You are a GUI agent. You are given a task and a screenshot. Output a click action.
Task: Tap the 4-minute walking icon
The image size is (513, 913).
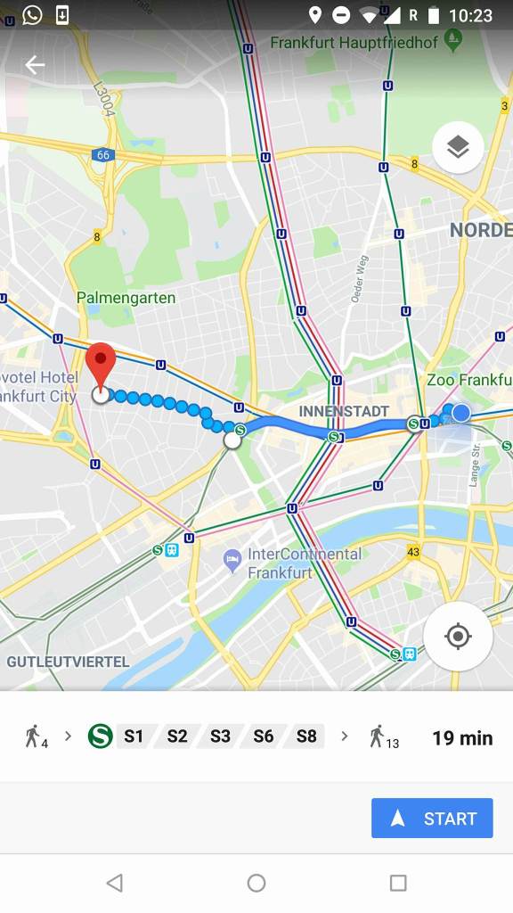tap(36, 737)
